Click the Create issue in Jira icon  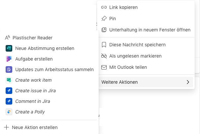pos(9,91)
